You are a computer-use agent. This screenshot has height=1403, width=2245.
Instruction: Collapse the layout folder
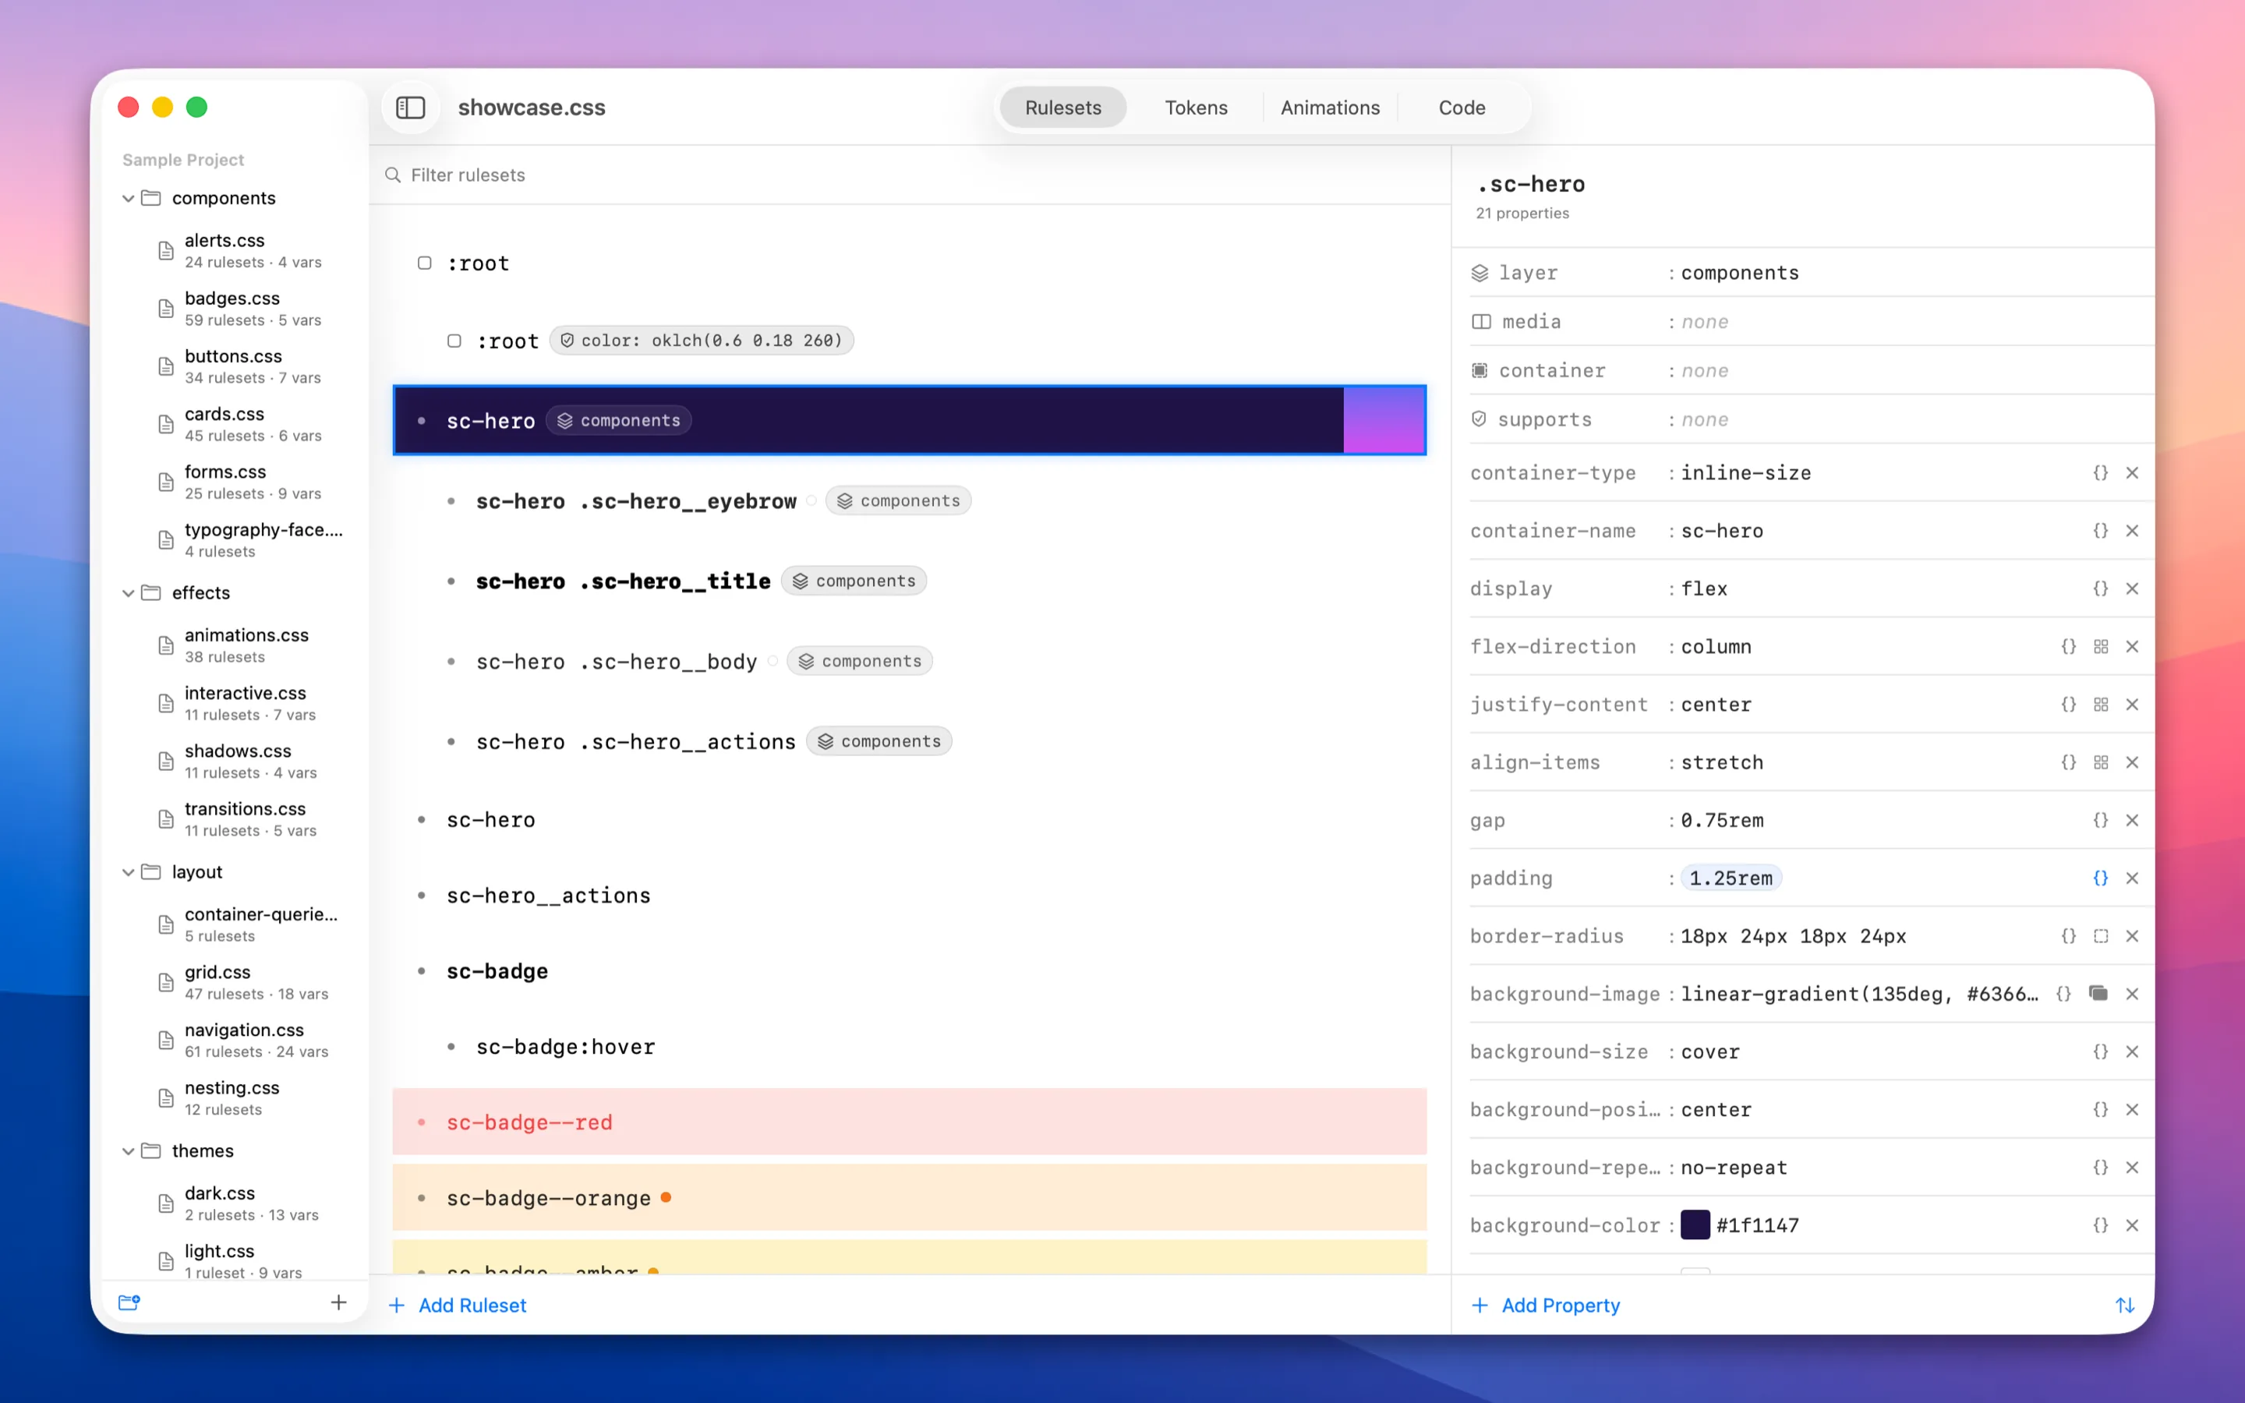tap(128, 872)
